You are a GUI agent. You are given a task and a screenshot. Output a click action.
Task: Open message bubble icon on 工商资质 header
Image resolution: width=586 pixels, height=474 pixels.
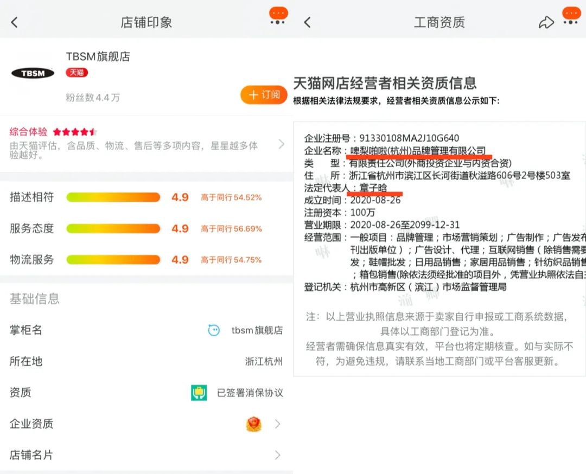coord(571,16)
